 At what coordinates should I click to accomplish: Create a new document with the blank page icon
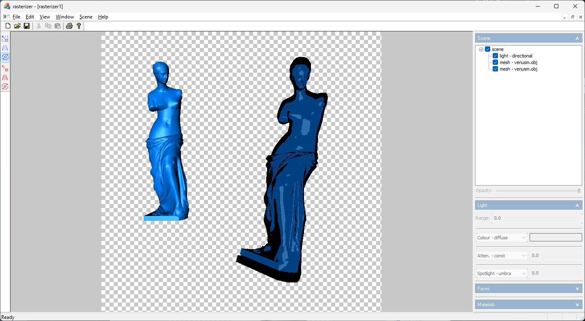tap(8, 26)
